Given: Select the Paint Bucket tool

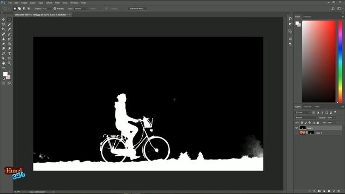Looking at the screenshot, I should (9, 44).
